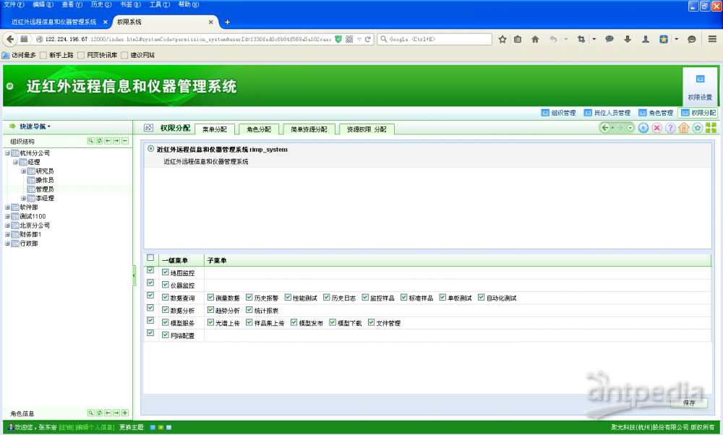
Task: Uncheck the 地图监控 menu checkbox
Action: point(166,272)
